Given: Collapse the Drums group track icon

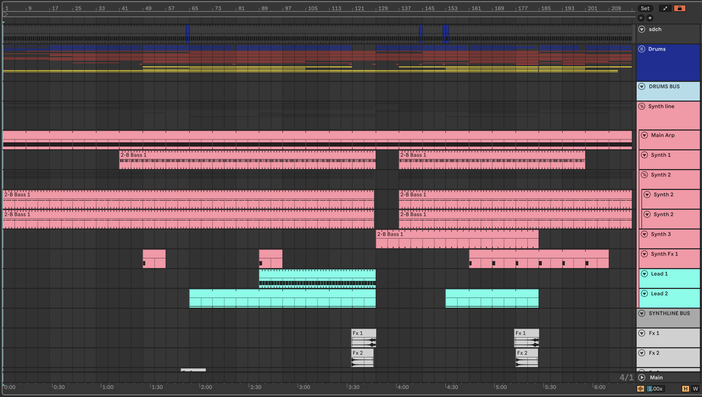Looking at the screenshot, I should 642,49.
